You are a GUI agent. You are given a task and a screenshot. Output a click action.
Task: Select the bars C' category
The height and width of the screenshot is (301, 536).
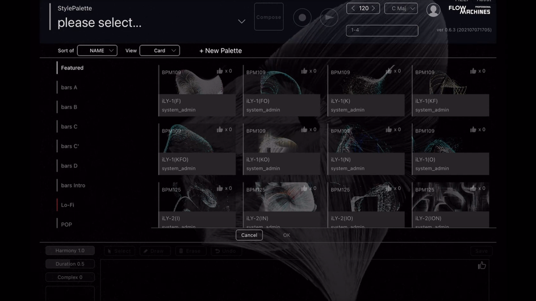(70, 146)
